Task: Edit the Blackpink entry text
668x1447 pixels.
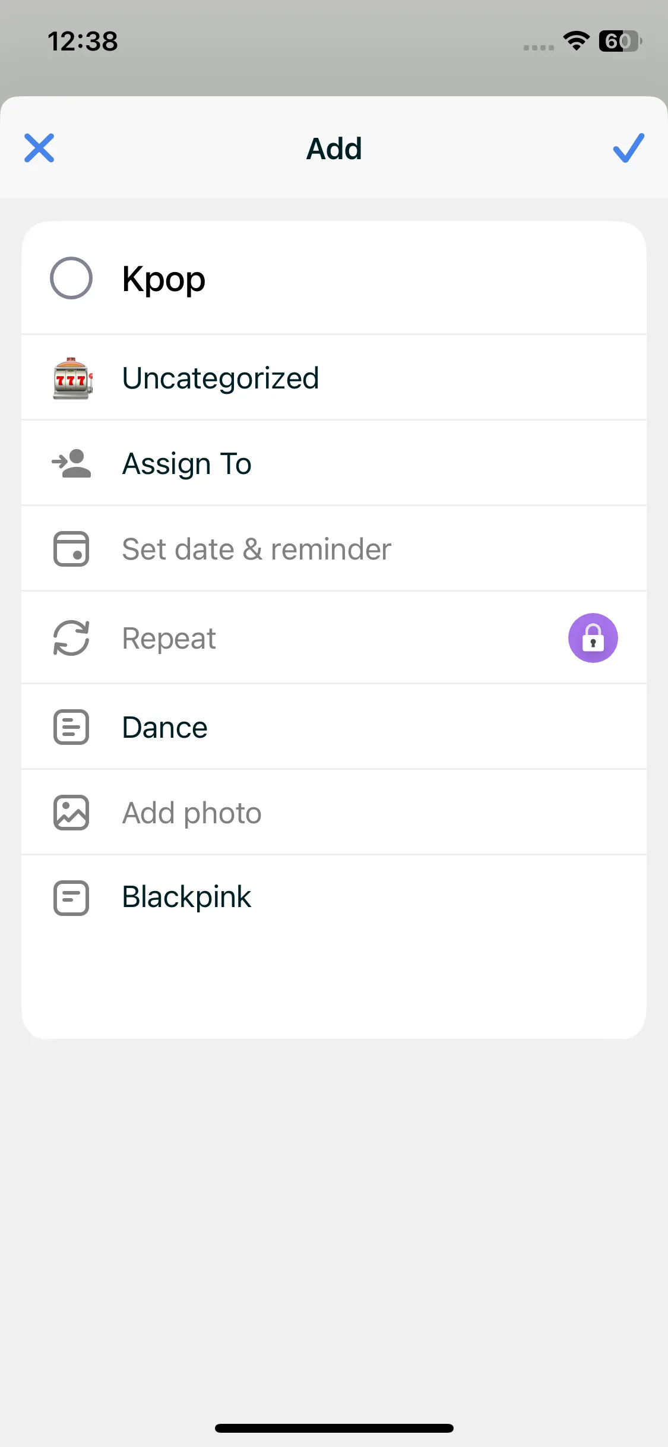Action: click(186, 897)
